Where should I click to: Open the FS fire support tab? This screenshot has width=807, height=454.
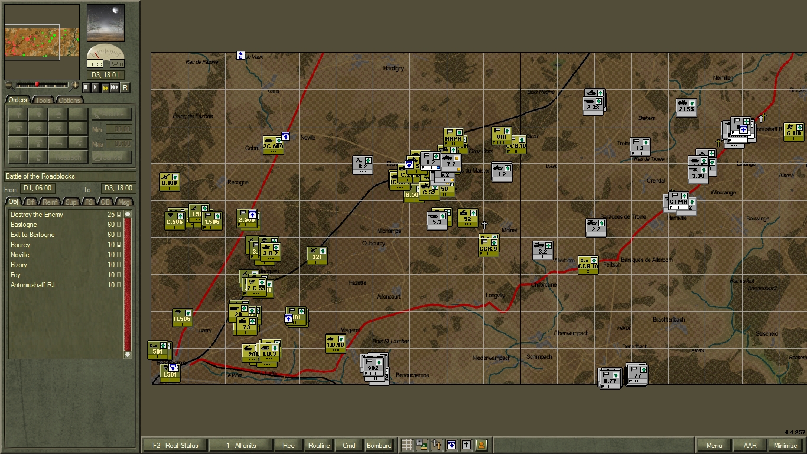[89, 202]
